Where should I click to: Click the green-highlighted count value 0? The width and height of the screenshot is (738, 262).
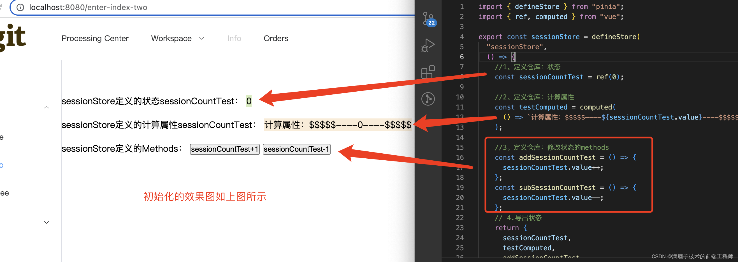[249, 101]
